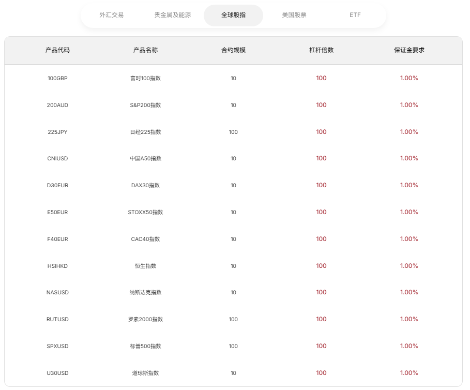Select the CNIUSD product code
The image size is (470, 390).
(56, 158)
